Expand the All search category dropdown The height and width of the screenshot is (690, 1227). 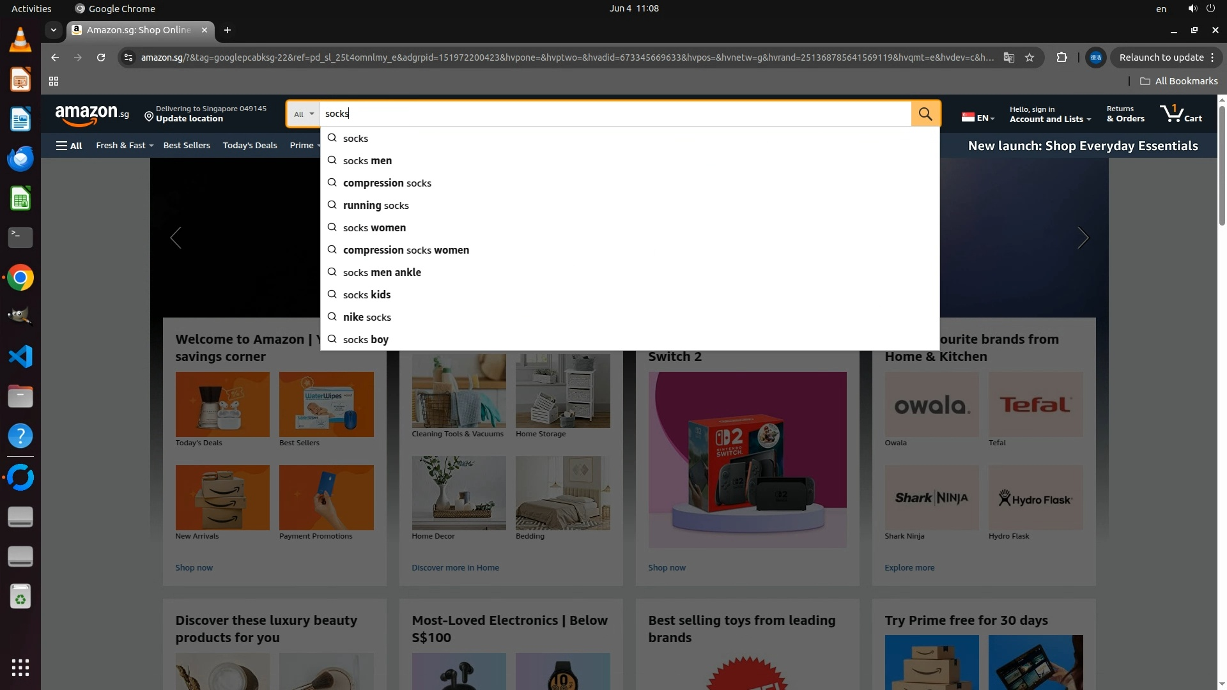point(304,114)
